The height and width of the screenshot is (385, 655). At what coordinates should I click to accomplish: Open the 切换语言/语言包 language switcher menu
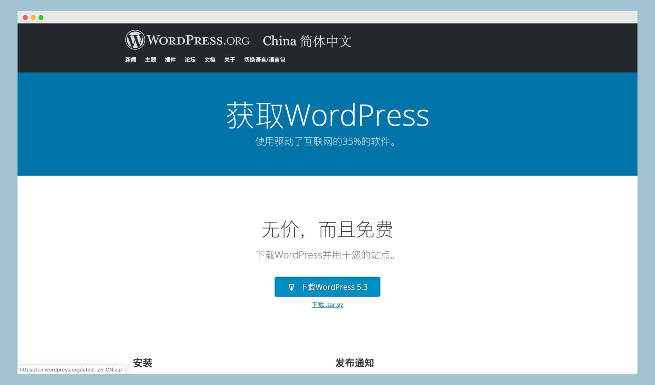(264, 60)
